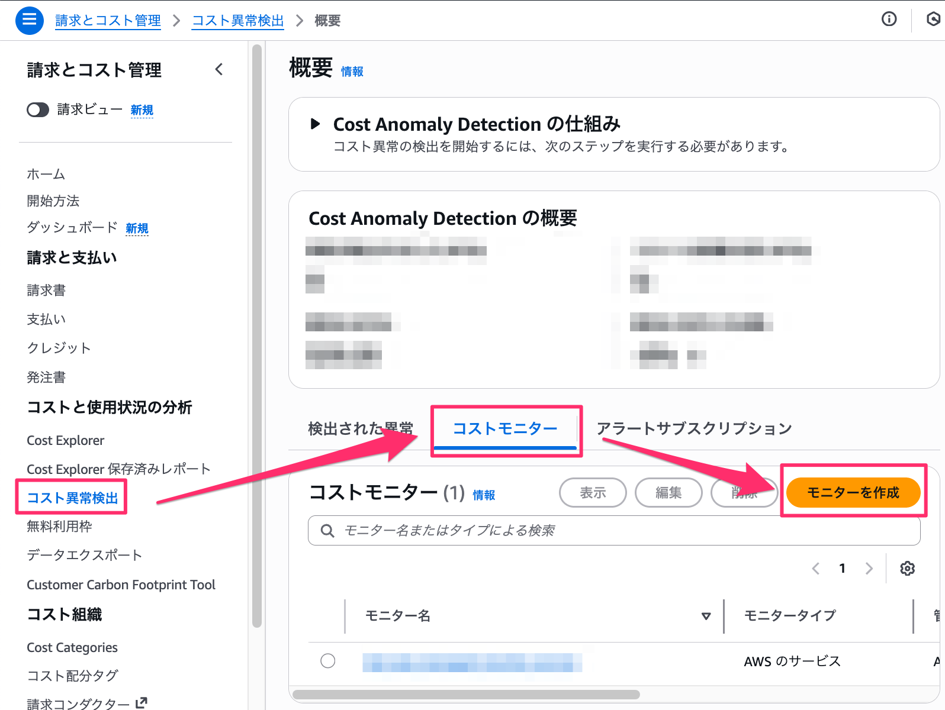
Task: Expand Cost Anomaly Detection の仕組み section
Action: [x=315, y=124]
